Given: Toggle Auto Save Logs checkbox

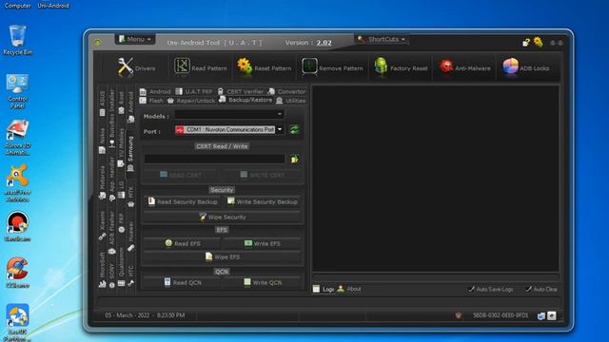Looking at the screenshot, I should pos(491,289).
